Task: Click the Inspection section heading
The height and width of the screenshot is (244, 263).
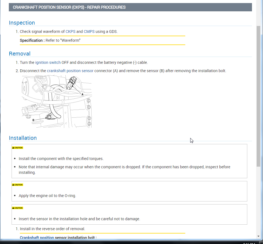Action: point(22,23)
